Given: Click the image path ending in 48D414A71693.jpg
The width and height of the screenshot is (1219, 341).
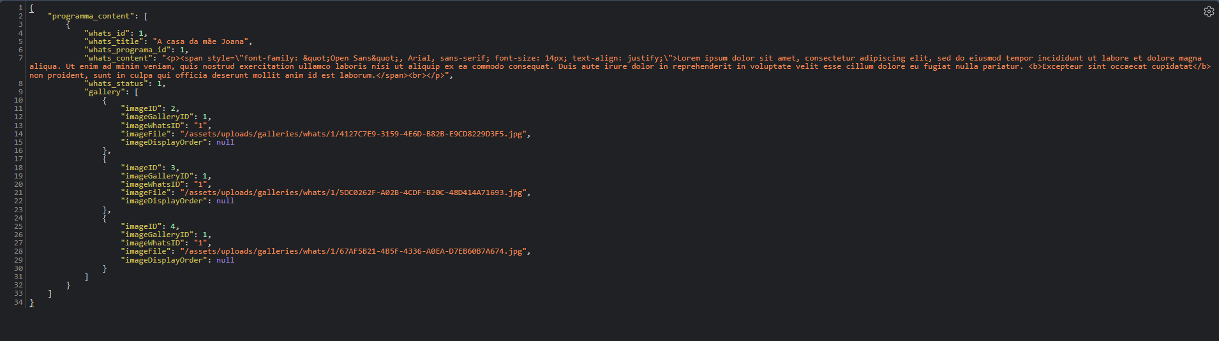Looking at the screenshot, I should [353, 192].
